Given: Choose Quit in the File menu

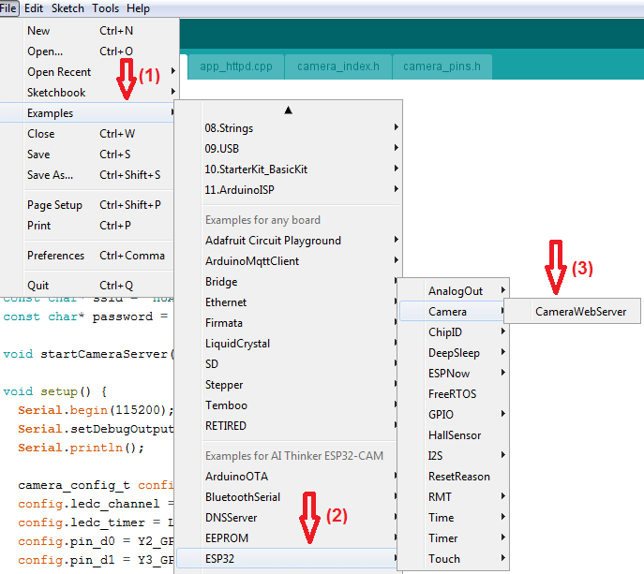Looking at the screenshot, I should [x=87, y=286].
